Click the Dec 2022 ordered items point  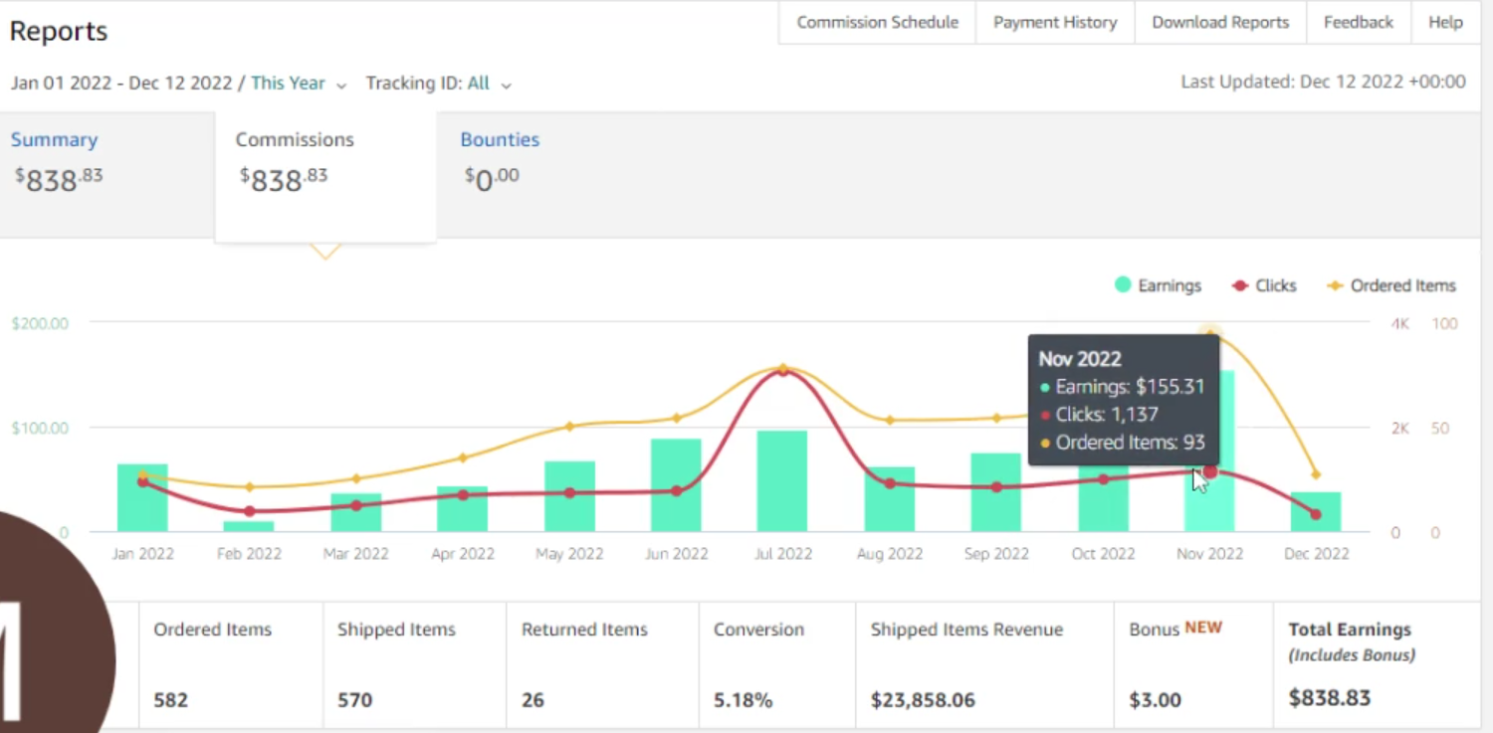point(1316,474)
